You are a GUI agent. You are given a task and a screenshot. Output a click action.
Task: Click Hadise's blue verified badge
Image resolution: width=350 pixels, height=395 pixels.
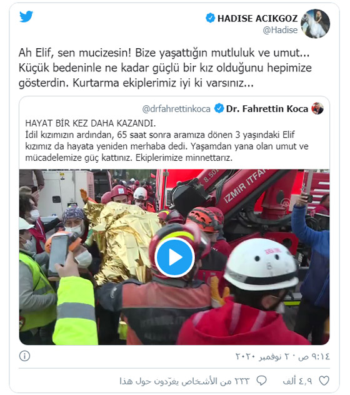(211, 18)
